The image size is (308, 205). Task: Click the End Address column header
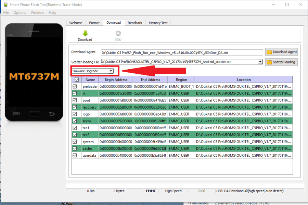(x=151, y=80)
